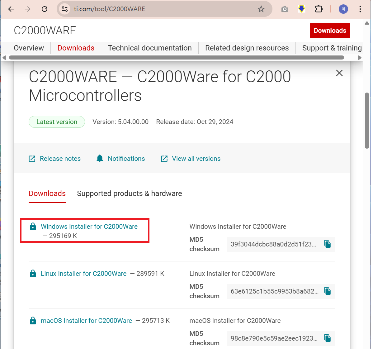Open the Notifications link
This screenshot has width=373, height=349.
[126, 159]
